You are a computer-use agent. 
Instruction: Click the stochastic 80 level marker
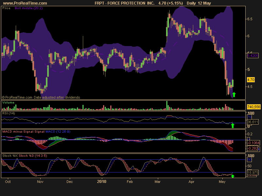(x=249, y=159)
